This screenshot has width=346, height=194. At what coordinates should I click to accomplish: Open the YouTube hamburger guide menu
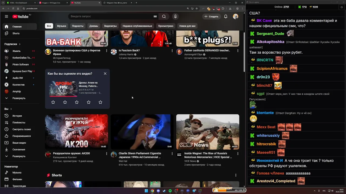tap(6, 16)
